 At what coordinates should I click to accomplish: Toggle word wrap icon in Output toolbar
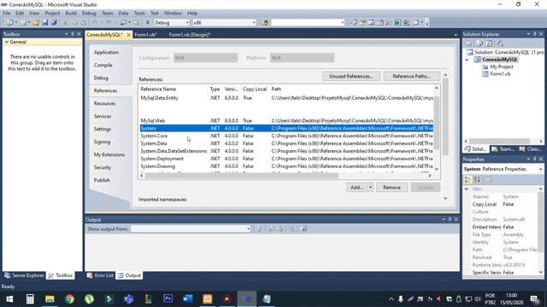point(303,229)
